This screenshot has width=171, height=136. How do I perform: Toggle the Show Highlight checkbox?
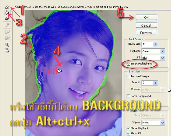click(128, 128)
